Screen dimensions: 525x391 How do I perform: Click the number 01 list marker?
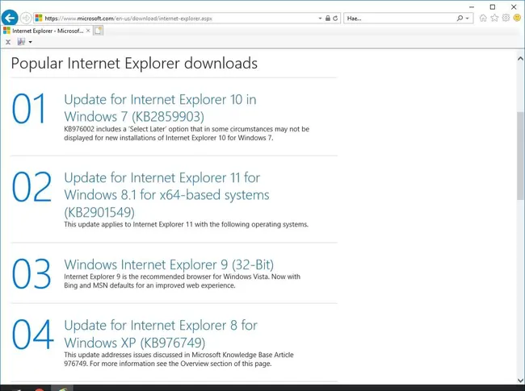(x=29, y=109)
